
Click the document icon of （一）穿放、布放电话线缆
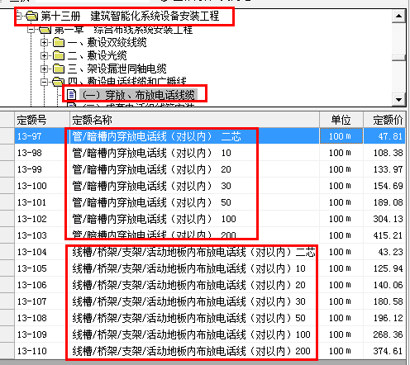(x=71, y=95)
